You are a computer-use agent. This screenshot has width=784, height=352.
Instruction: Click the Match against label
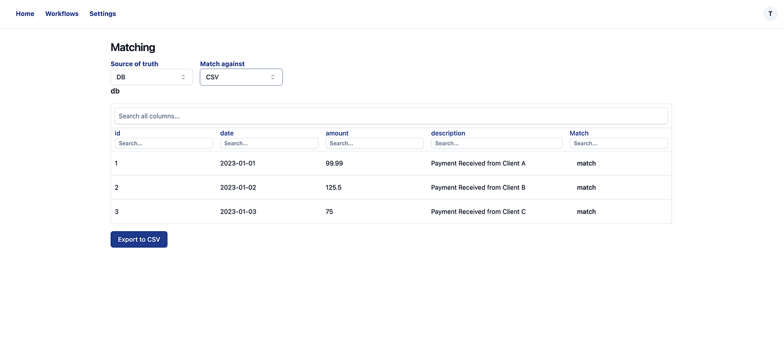222,64
